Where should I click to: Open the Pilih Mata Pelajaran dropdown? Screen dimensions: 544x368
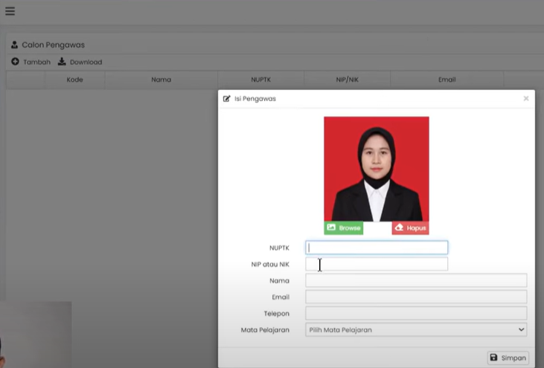tap(416, 330)
